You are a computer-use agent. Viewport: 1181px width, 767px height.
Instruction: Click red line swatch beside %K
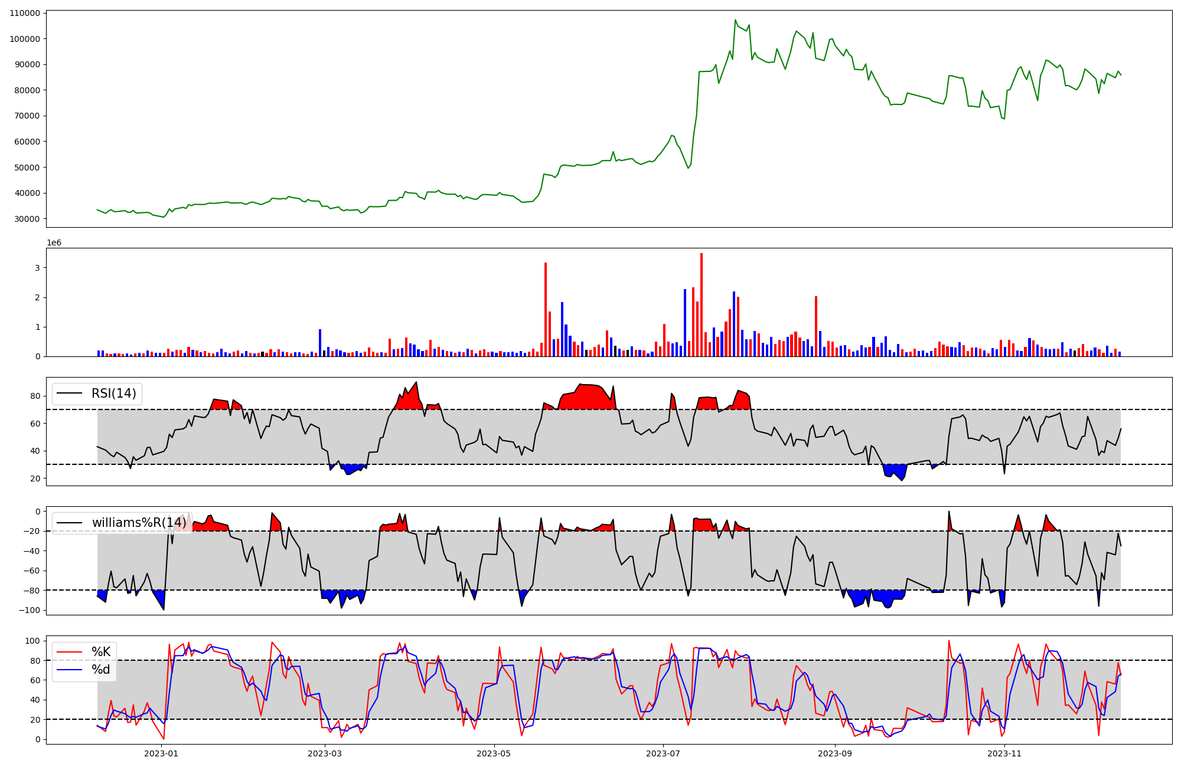(69, 652)
